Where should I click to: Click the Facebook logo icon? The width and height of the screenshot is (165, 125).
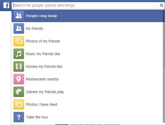click(x=6, y=5)
